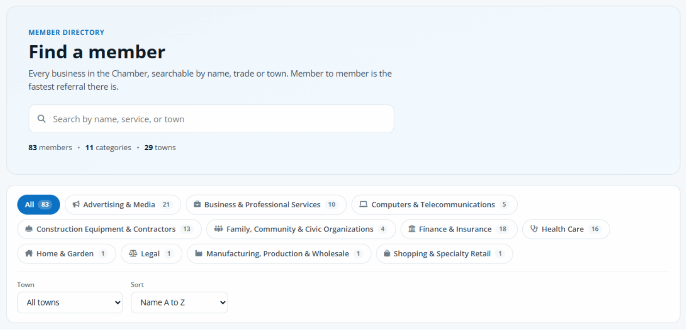
Task: Filter by Business & Professional Services label
Action: tap(262, 205)
